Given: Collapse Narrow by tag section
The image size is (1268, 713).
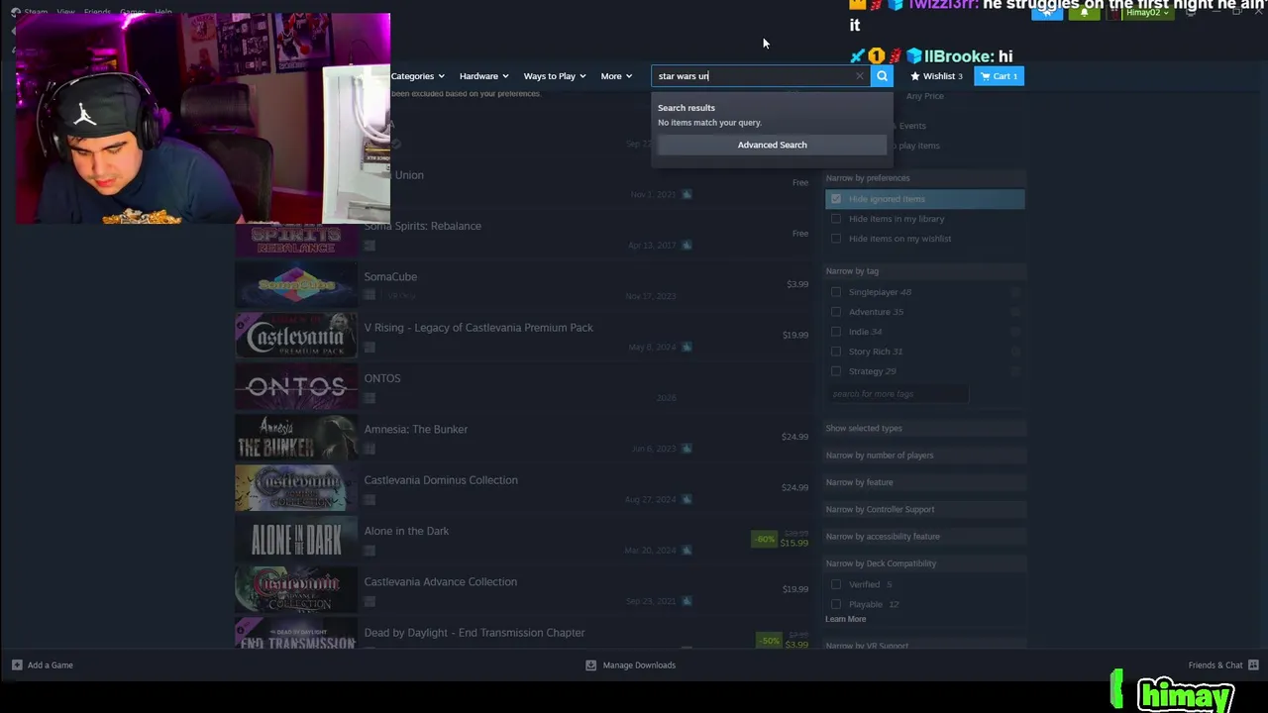Looking at the screenshot, I should [924, 271].
